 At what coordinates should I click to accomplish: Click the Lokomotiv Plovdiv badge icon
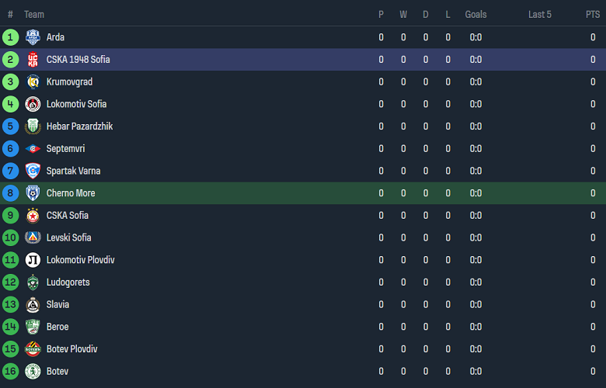click(x=33, y=260)
